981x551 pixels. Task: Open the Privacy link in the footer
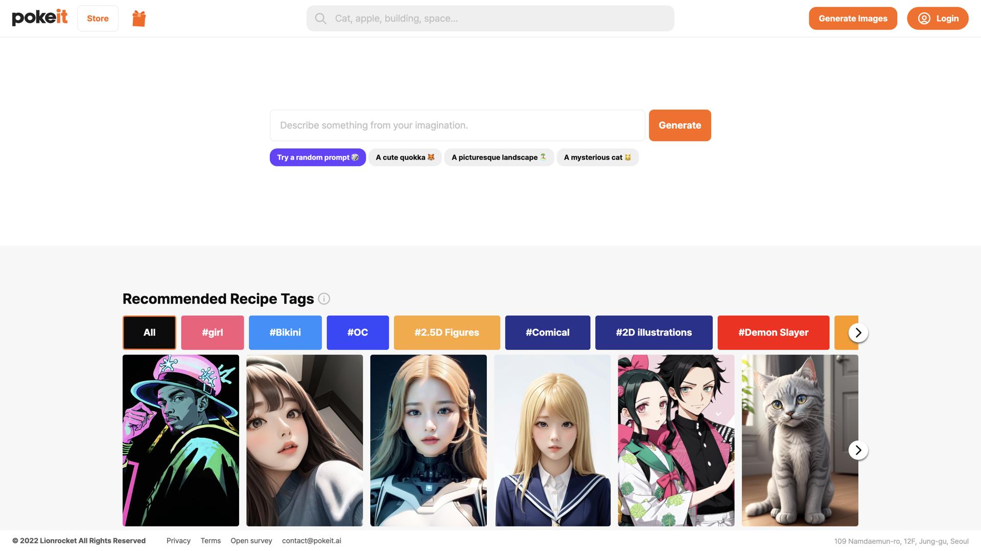(x=178, y=541)
